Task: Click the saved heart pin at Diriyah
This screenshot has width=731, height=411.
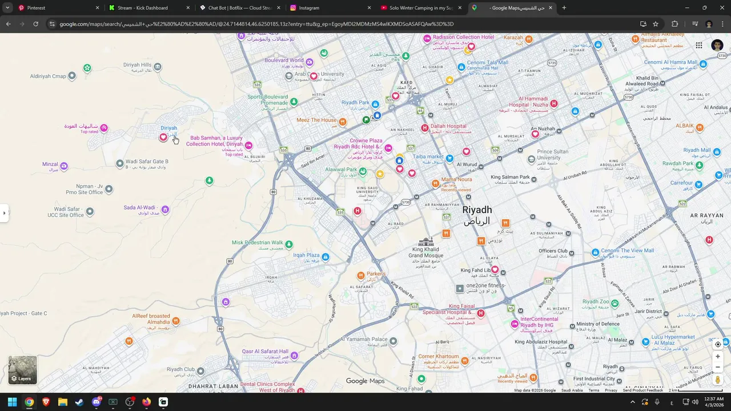Action: (x=163, y=137)
